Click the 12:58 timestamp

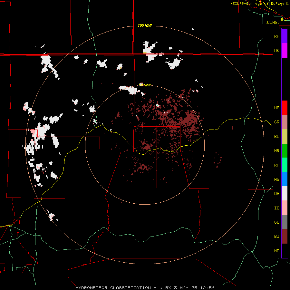[x=208, y=288]
